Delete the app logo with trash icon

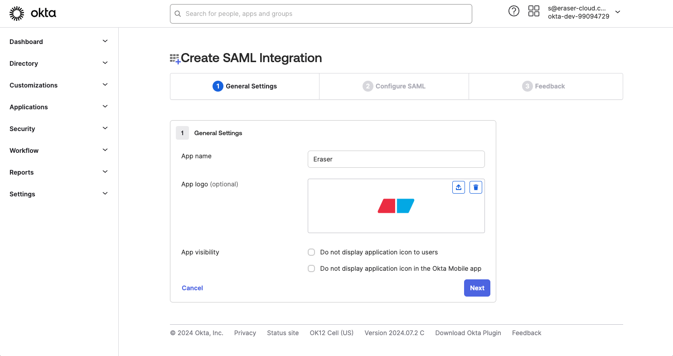(x=476, y=187)
